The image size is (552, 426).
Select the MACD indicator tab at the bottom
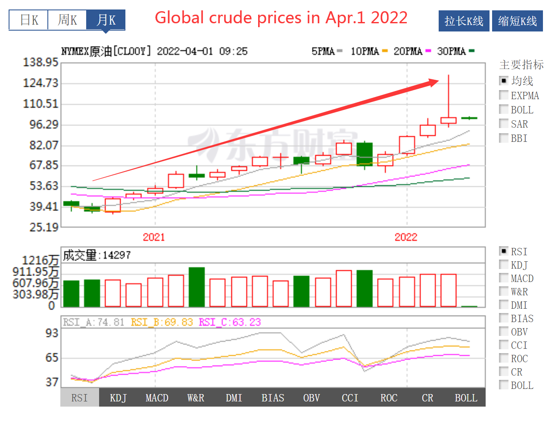click(x=156, y=398)
